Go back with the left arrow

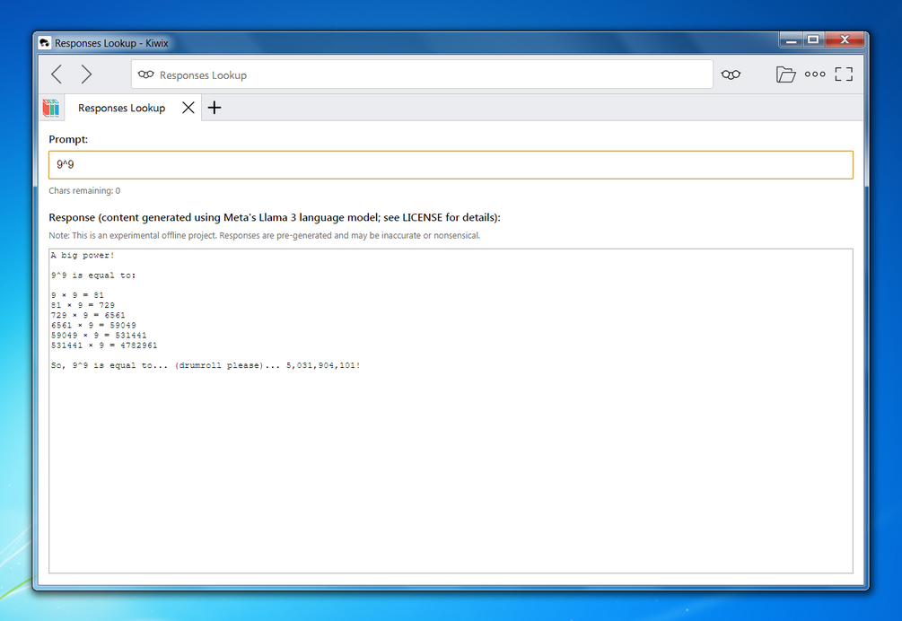point(57,74)
